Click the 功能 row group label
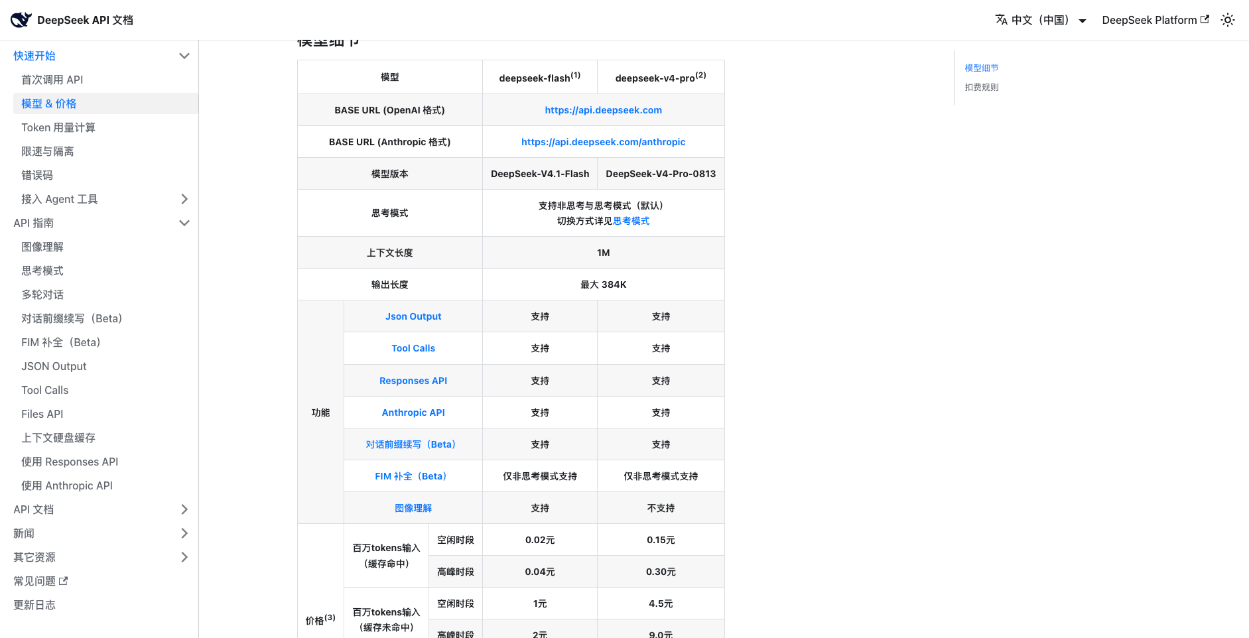This screenshot has height=638, width=1249. pyautogui.click(x=320, y=413)
